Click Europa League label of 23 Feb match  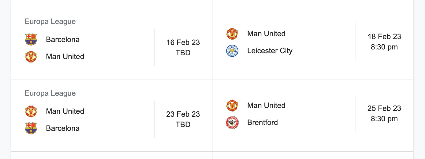pos(50,93)
